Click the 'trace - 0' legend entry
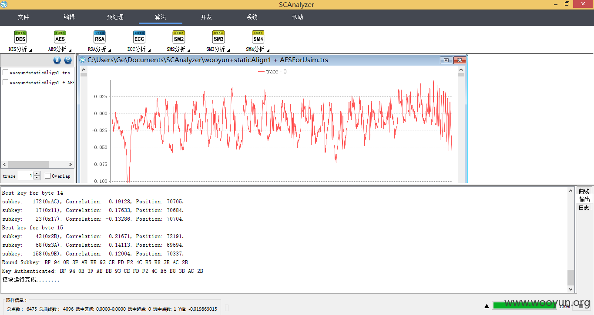Image resolution: width=594 pixels, height=315 pixels. pyautogui.click(x=272, y=72)
